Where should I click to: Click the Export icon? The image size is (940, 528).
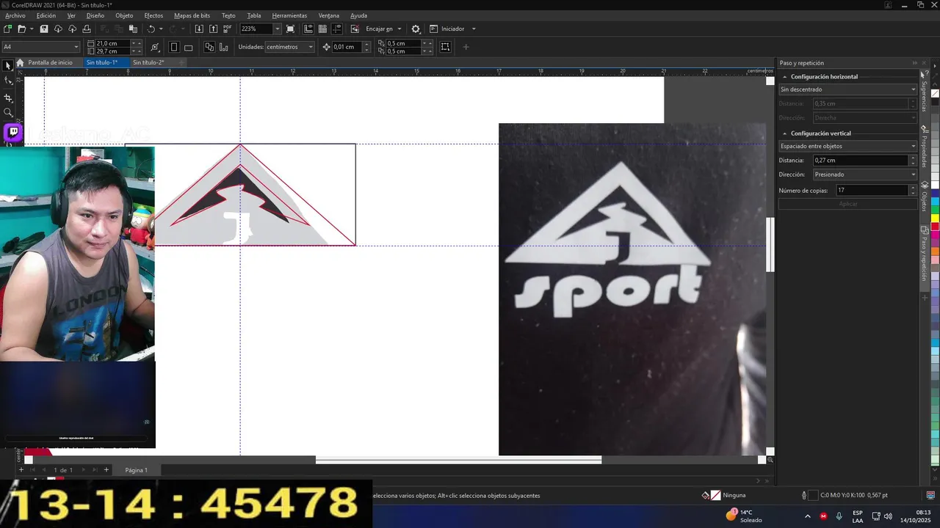pyautogui.click(x=213, y=29)
